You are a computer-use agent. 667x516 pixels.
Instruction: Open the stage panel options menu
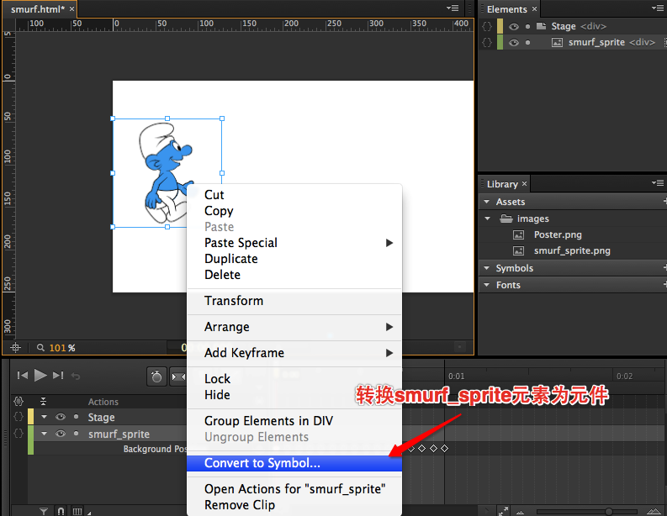(453, 8)
